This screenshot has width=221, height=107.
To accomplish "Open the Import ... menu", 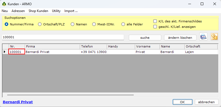I will [71, 11].
